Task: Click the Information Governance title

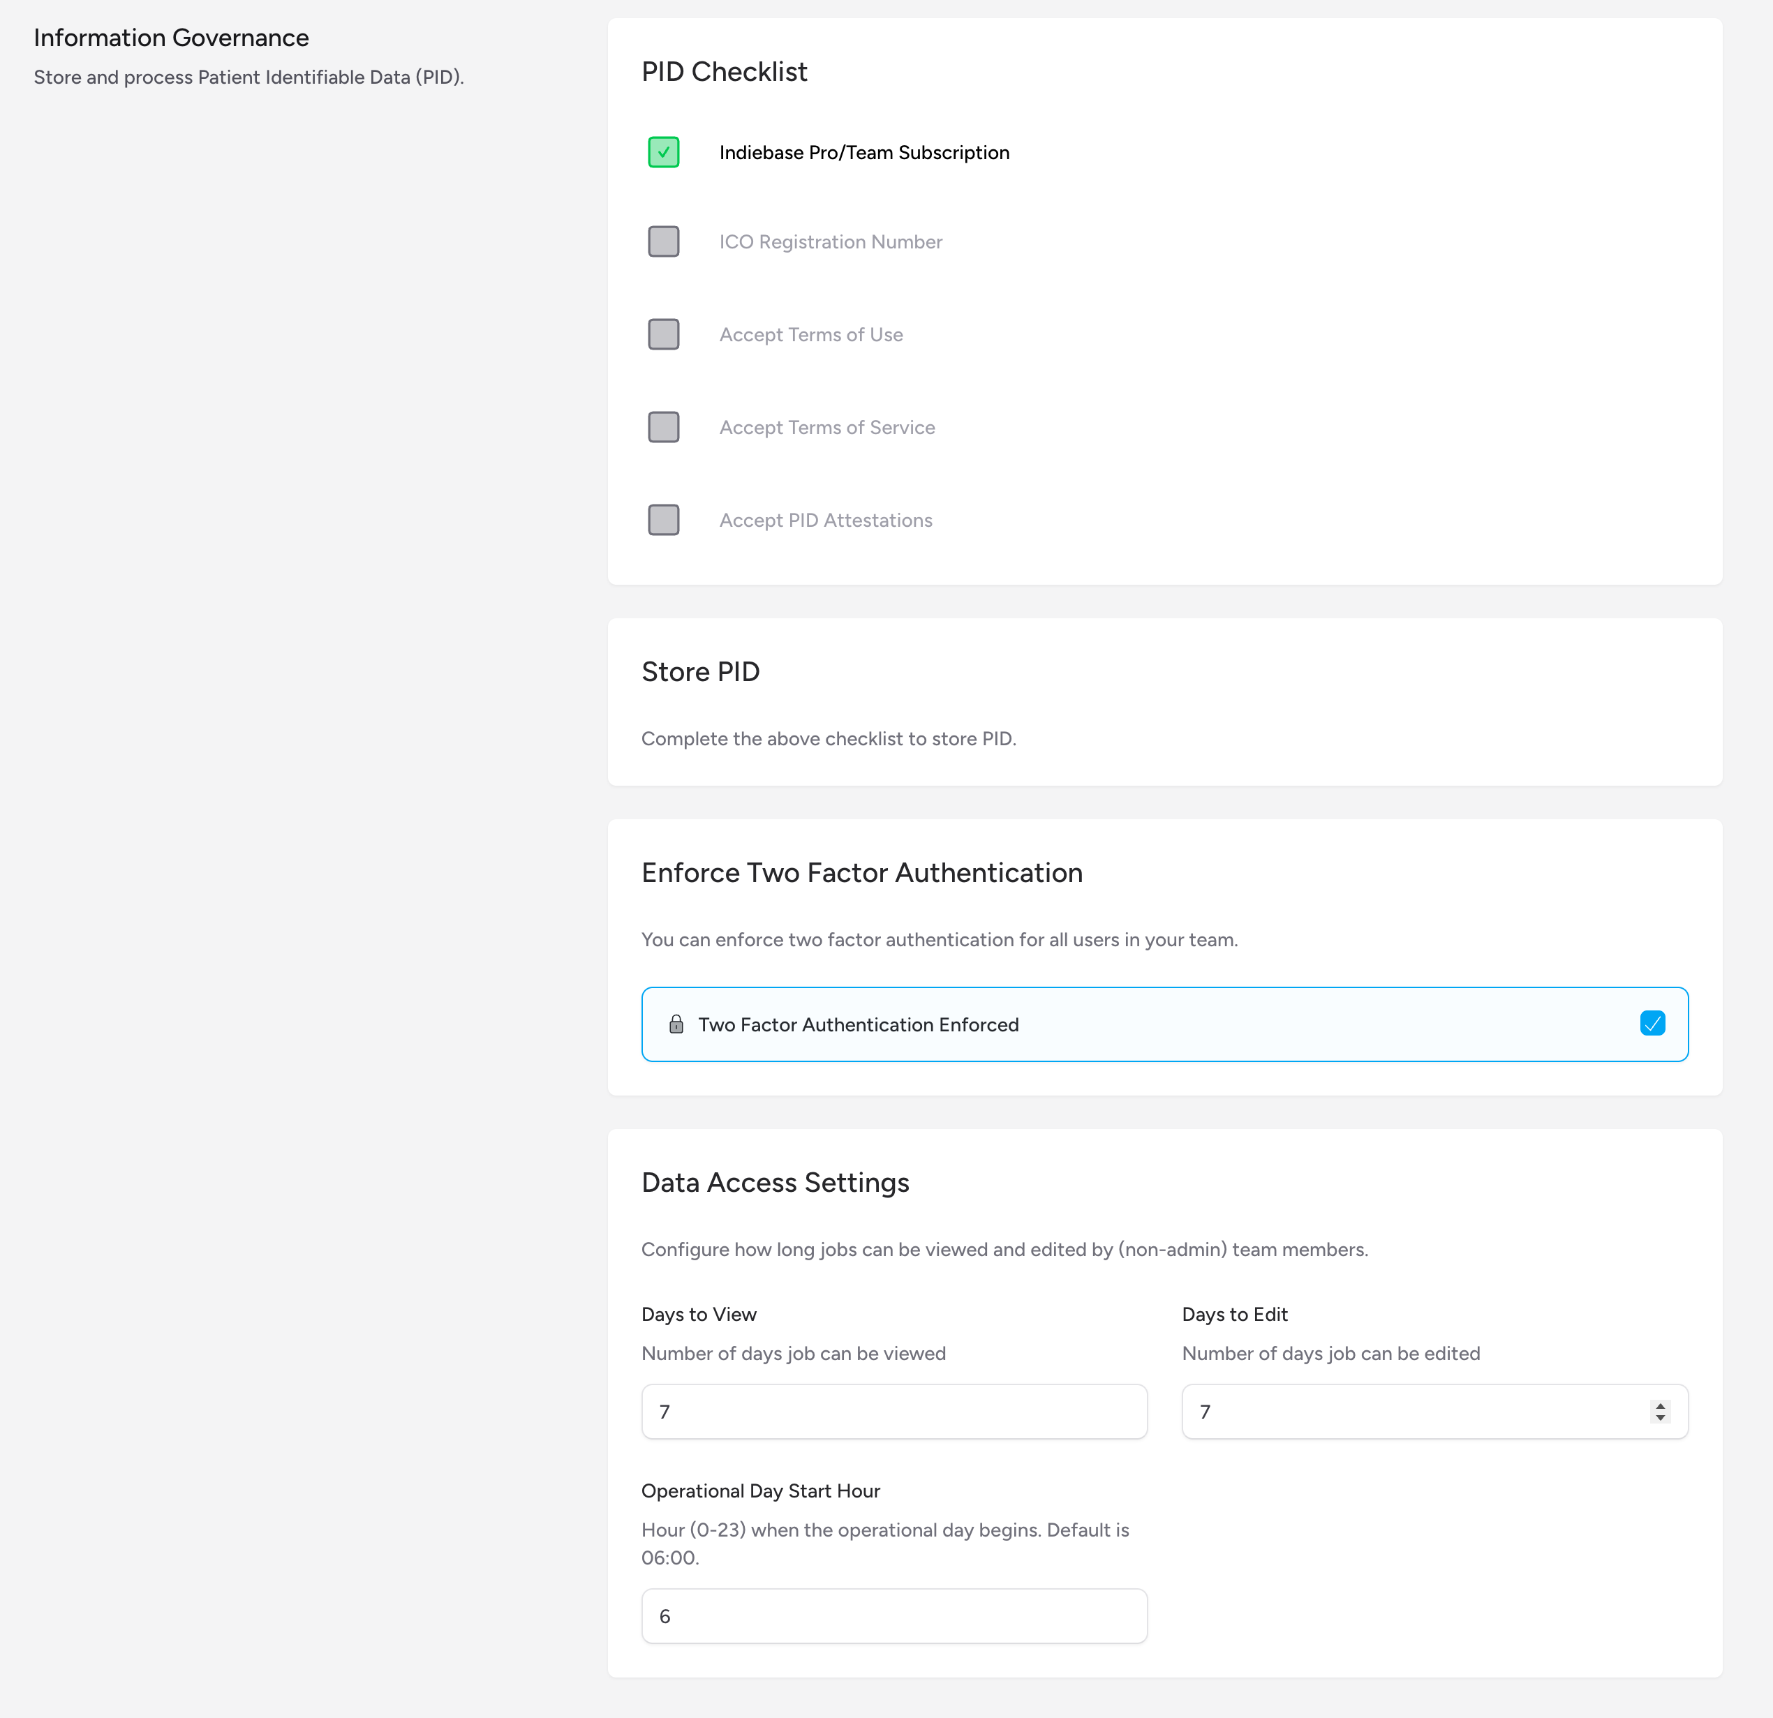Action: tap(171, 38)
